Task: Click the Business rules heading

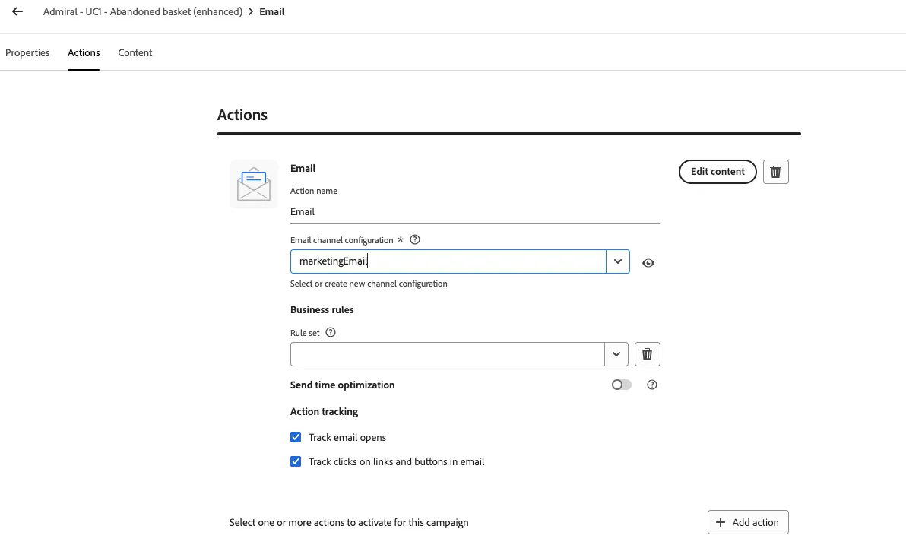Action: pyautogui.click(x=322, y=310)
